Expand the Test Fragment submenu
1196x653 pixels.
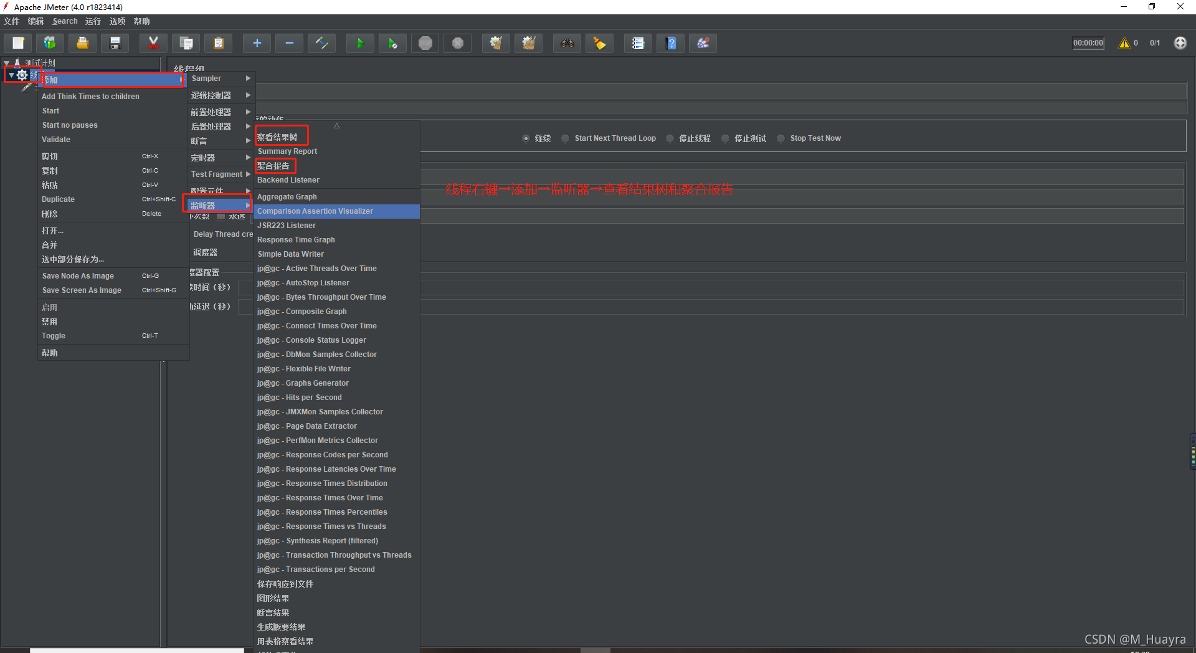click(x=221, y=174)
